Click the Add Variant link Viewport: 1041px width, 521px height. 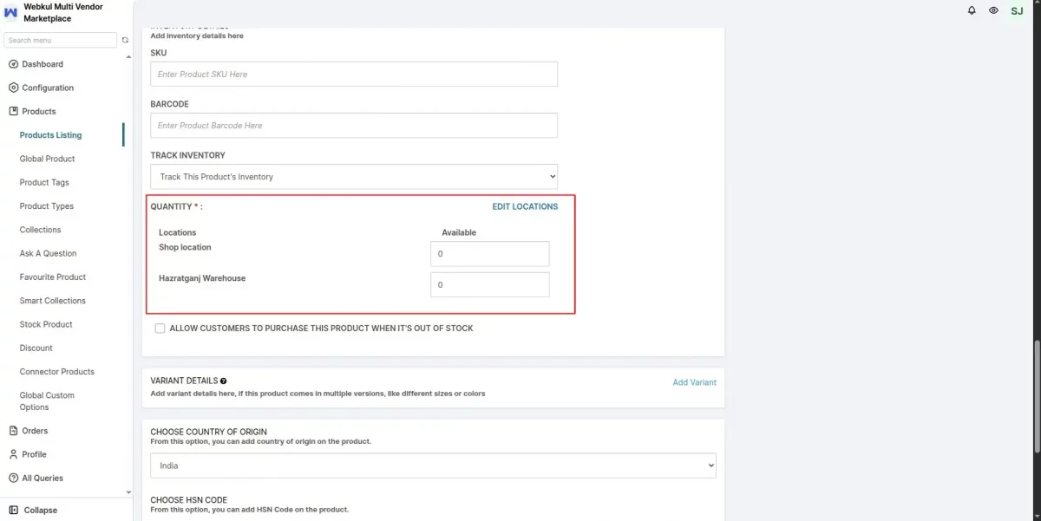point(695,382)
